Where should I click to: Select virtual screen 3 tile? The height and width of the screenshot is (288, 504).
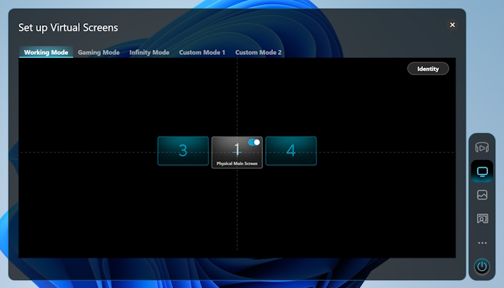[183, 151]
